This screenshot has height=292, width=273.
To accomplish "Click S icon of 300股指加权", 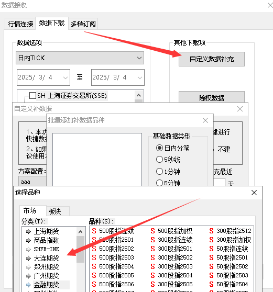I will [x=211, y=240].
